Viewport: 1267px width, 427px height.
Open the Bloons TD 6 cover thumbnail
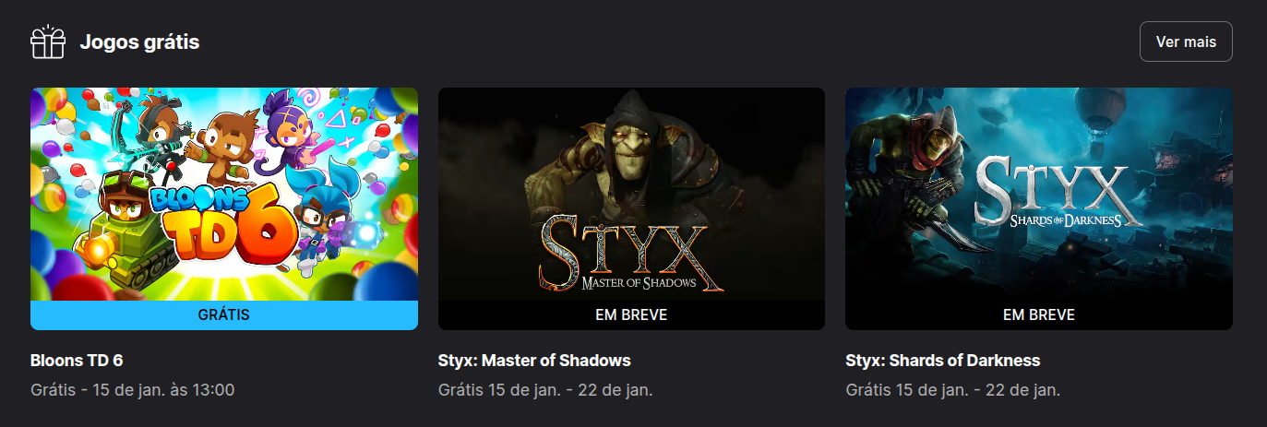224,208
